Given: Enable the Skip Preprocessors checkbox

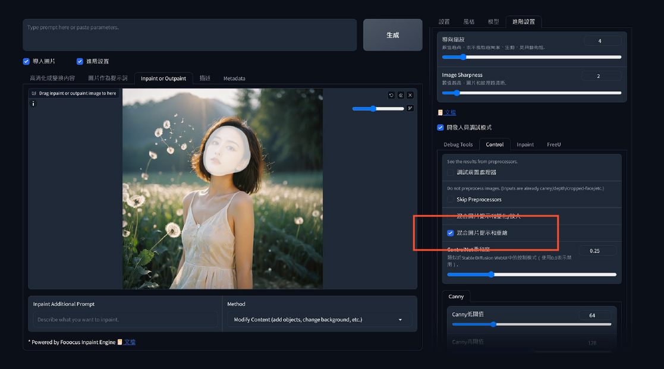Looking at the screenshot, I should coord(450,199).
